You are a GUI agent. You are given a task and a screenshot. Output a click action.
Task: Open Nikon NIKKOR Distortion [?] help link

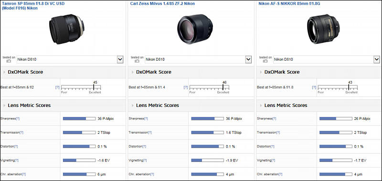coord(272,147)
